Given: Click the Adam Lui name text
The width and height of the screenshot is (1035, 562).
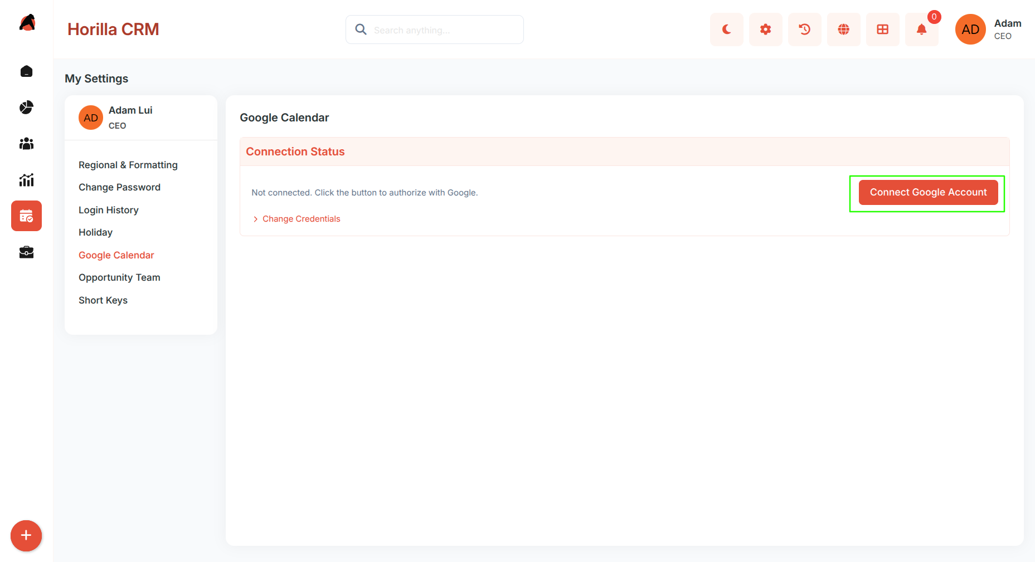Looking at the screenshot, I should tap(130, 110).
